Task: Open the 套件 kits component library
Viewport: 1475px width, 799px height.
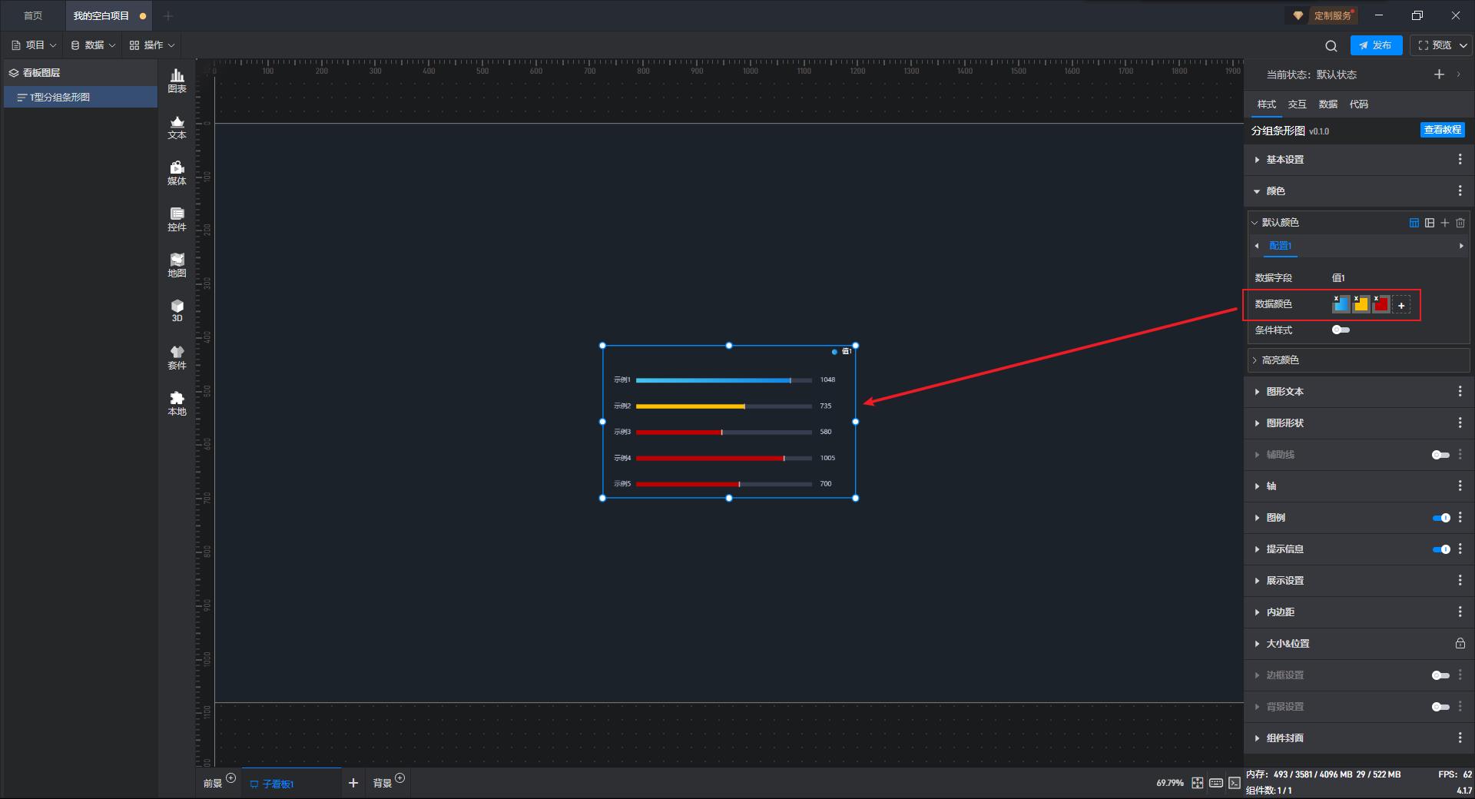Action: pos(177,357)
